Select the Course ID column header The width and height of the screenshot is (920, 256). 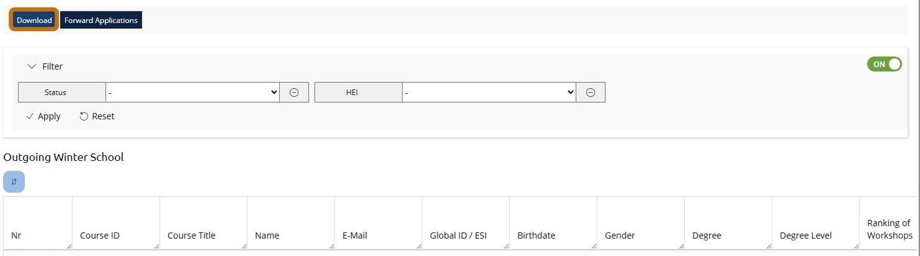(100, 236)
